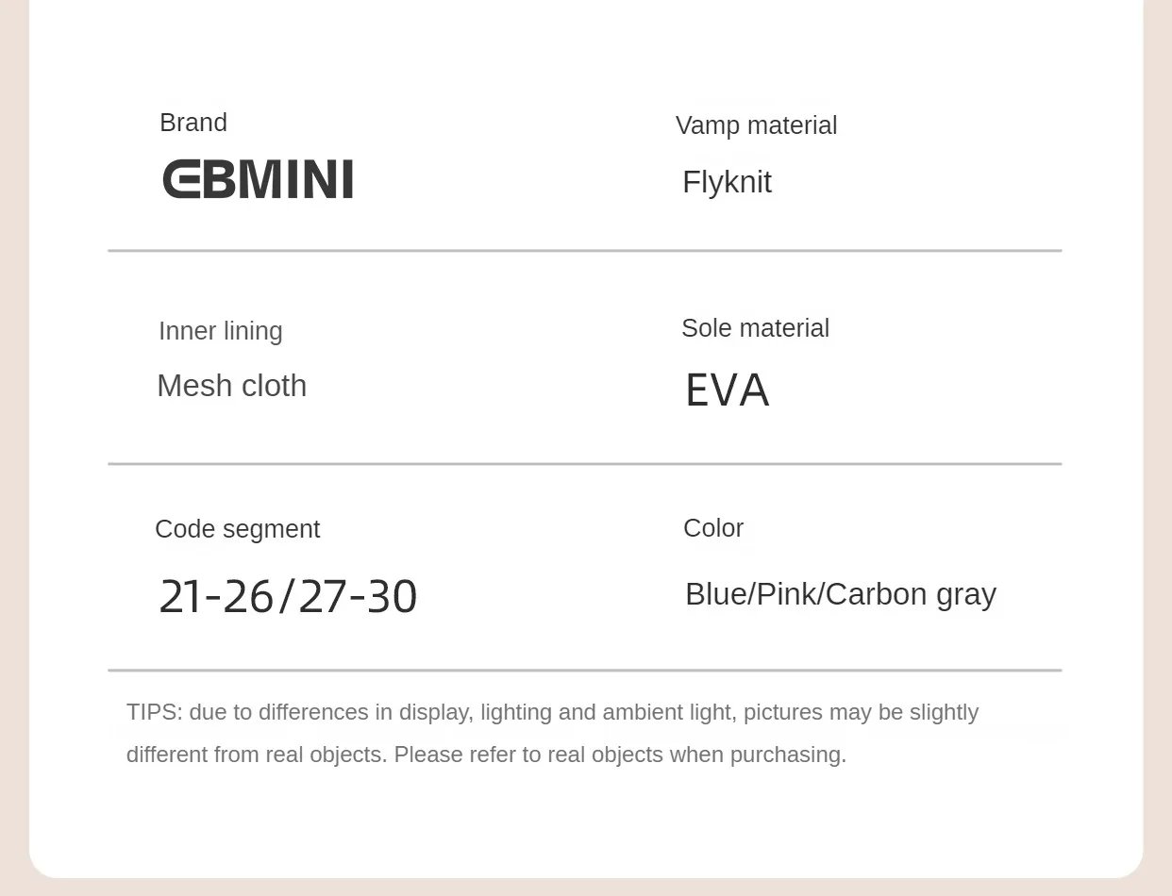The image size is (1172, 896).
Task: Click the Inner lining label
Action: [221, 331]
